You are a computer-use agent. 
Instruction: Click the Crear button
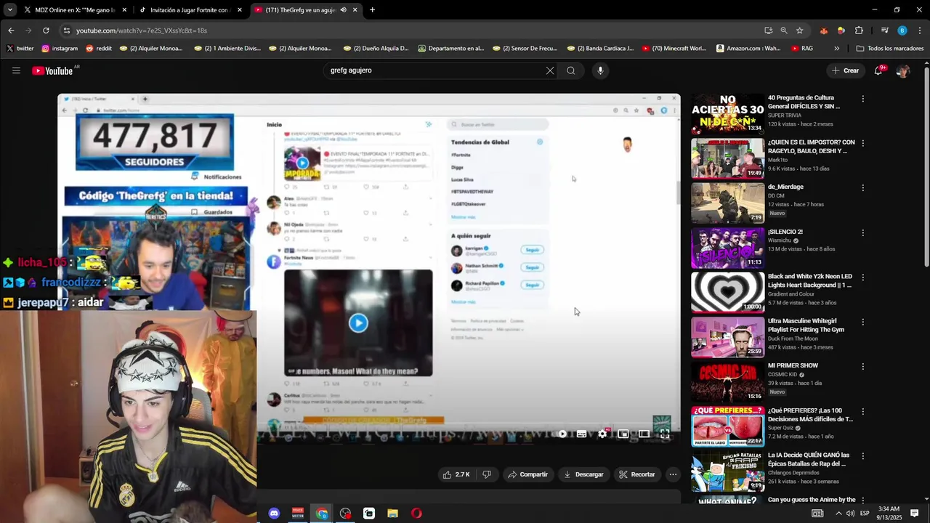[846, 70]
